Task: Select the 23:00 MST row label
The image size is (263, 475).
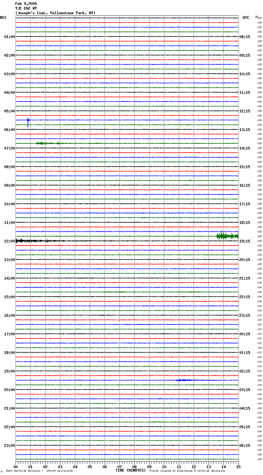Action: click(x=10, y=446)
